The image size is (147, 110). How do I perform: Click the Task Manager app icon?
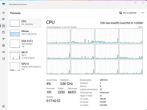coord(4,4)
